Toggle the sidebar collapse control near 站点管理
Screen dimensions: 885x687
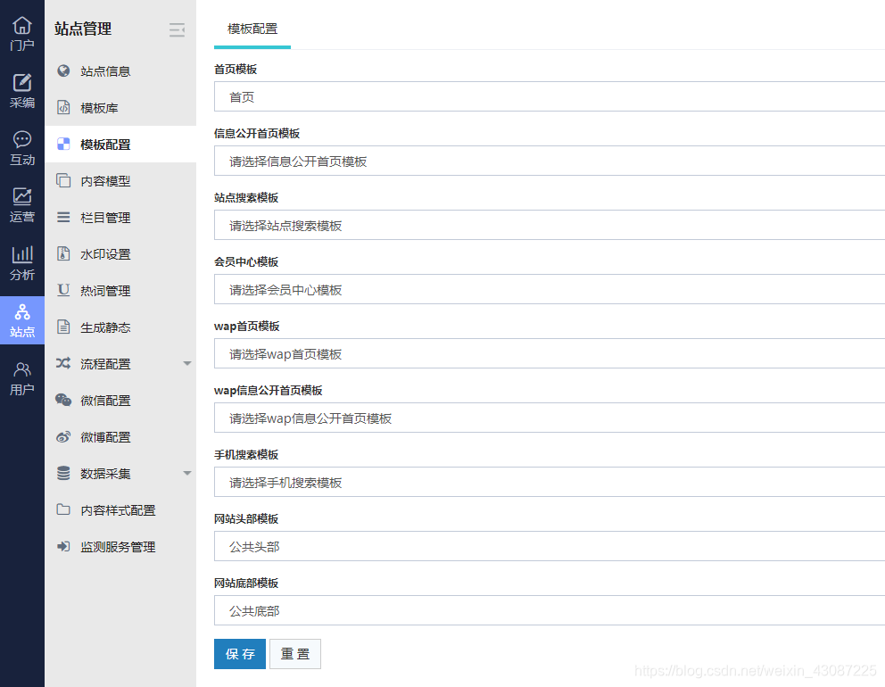click(177, 29)
